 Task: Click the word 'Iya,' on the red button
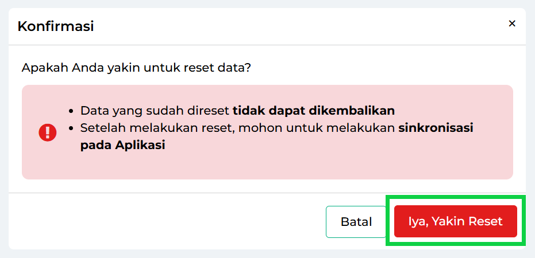[x=418, y=221]
